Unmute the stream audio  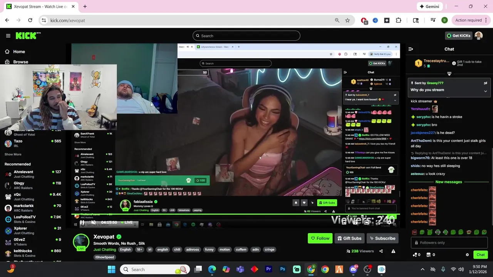pos(93,222)
